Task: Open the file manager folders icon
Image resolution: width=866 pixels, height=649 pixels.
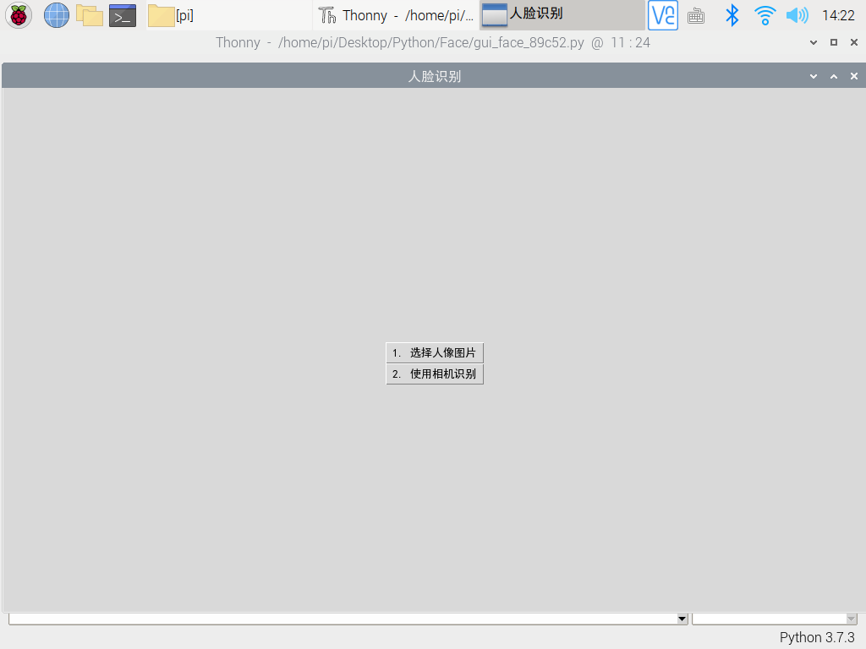Action: coord(90,15)
